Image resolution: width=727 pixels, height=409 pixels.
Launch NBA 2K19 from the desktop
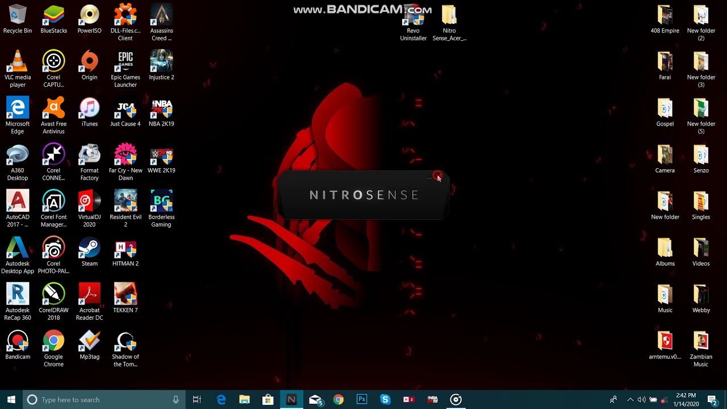pos(161,112)
